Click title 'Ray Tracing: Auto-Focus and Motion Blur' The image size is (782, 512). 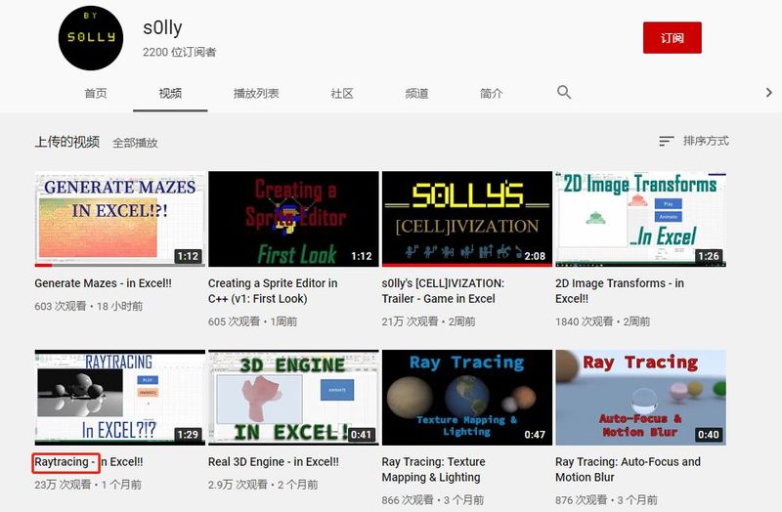point(628,469)
